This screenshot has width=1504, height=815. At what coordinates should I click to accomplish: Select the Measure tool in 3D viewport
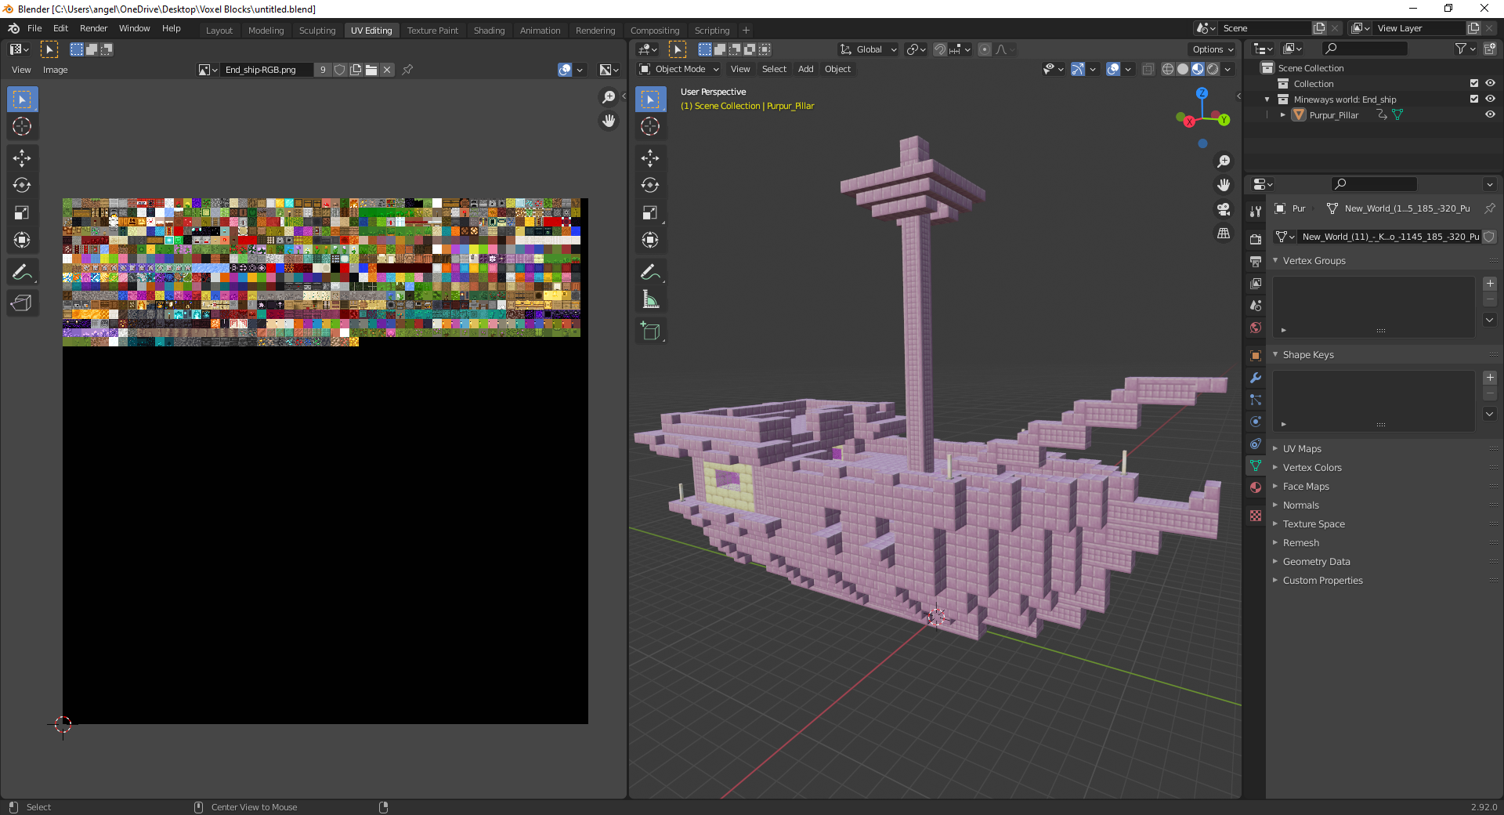tap(650, 299)
